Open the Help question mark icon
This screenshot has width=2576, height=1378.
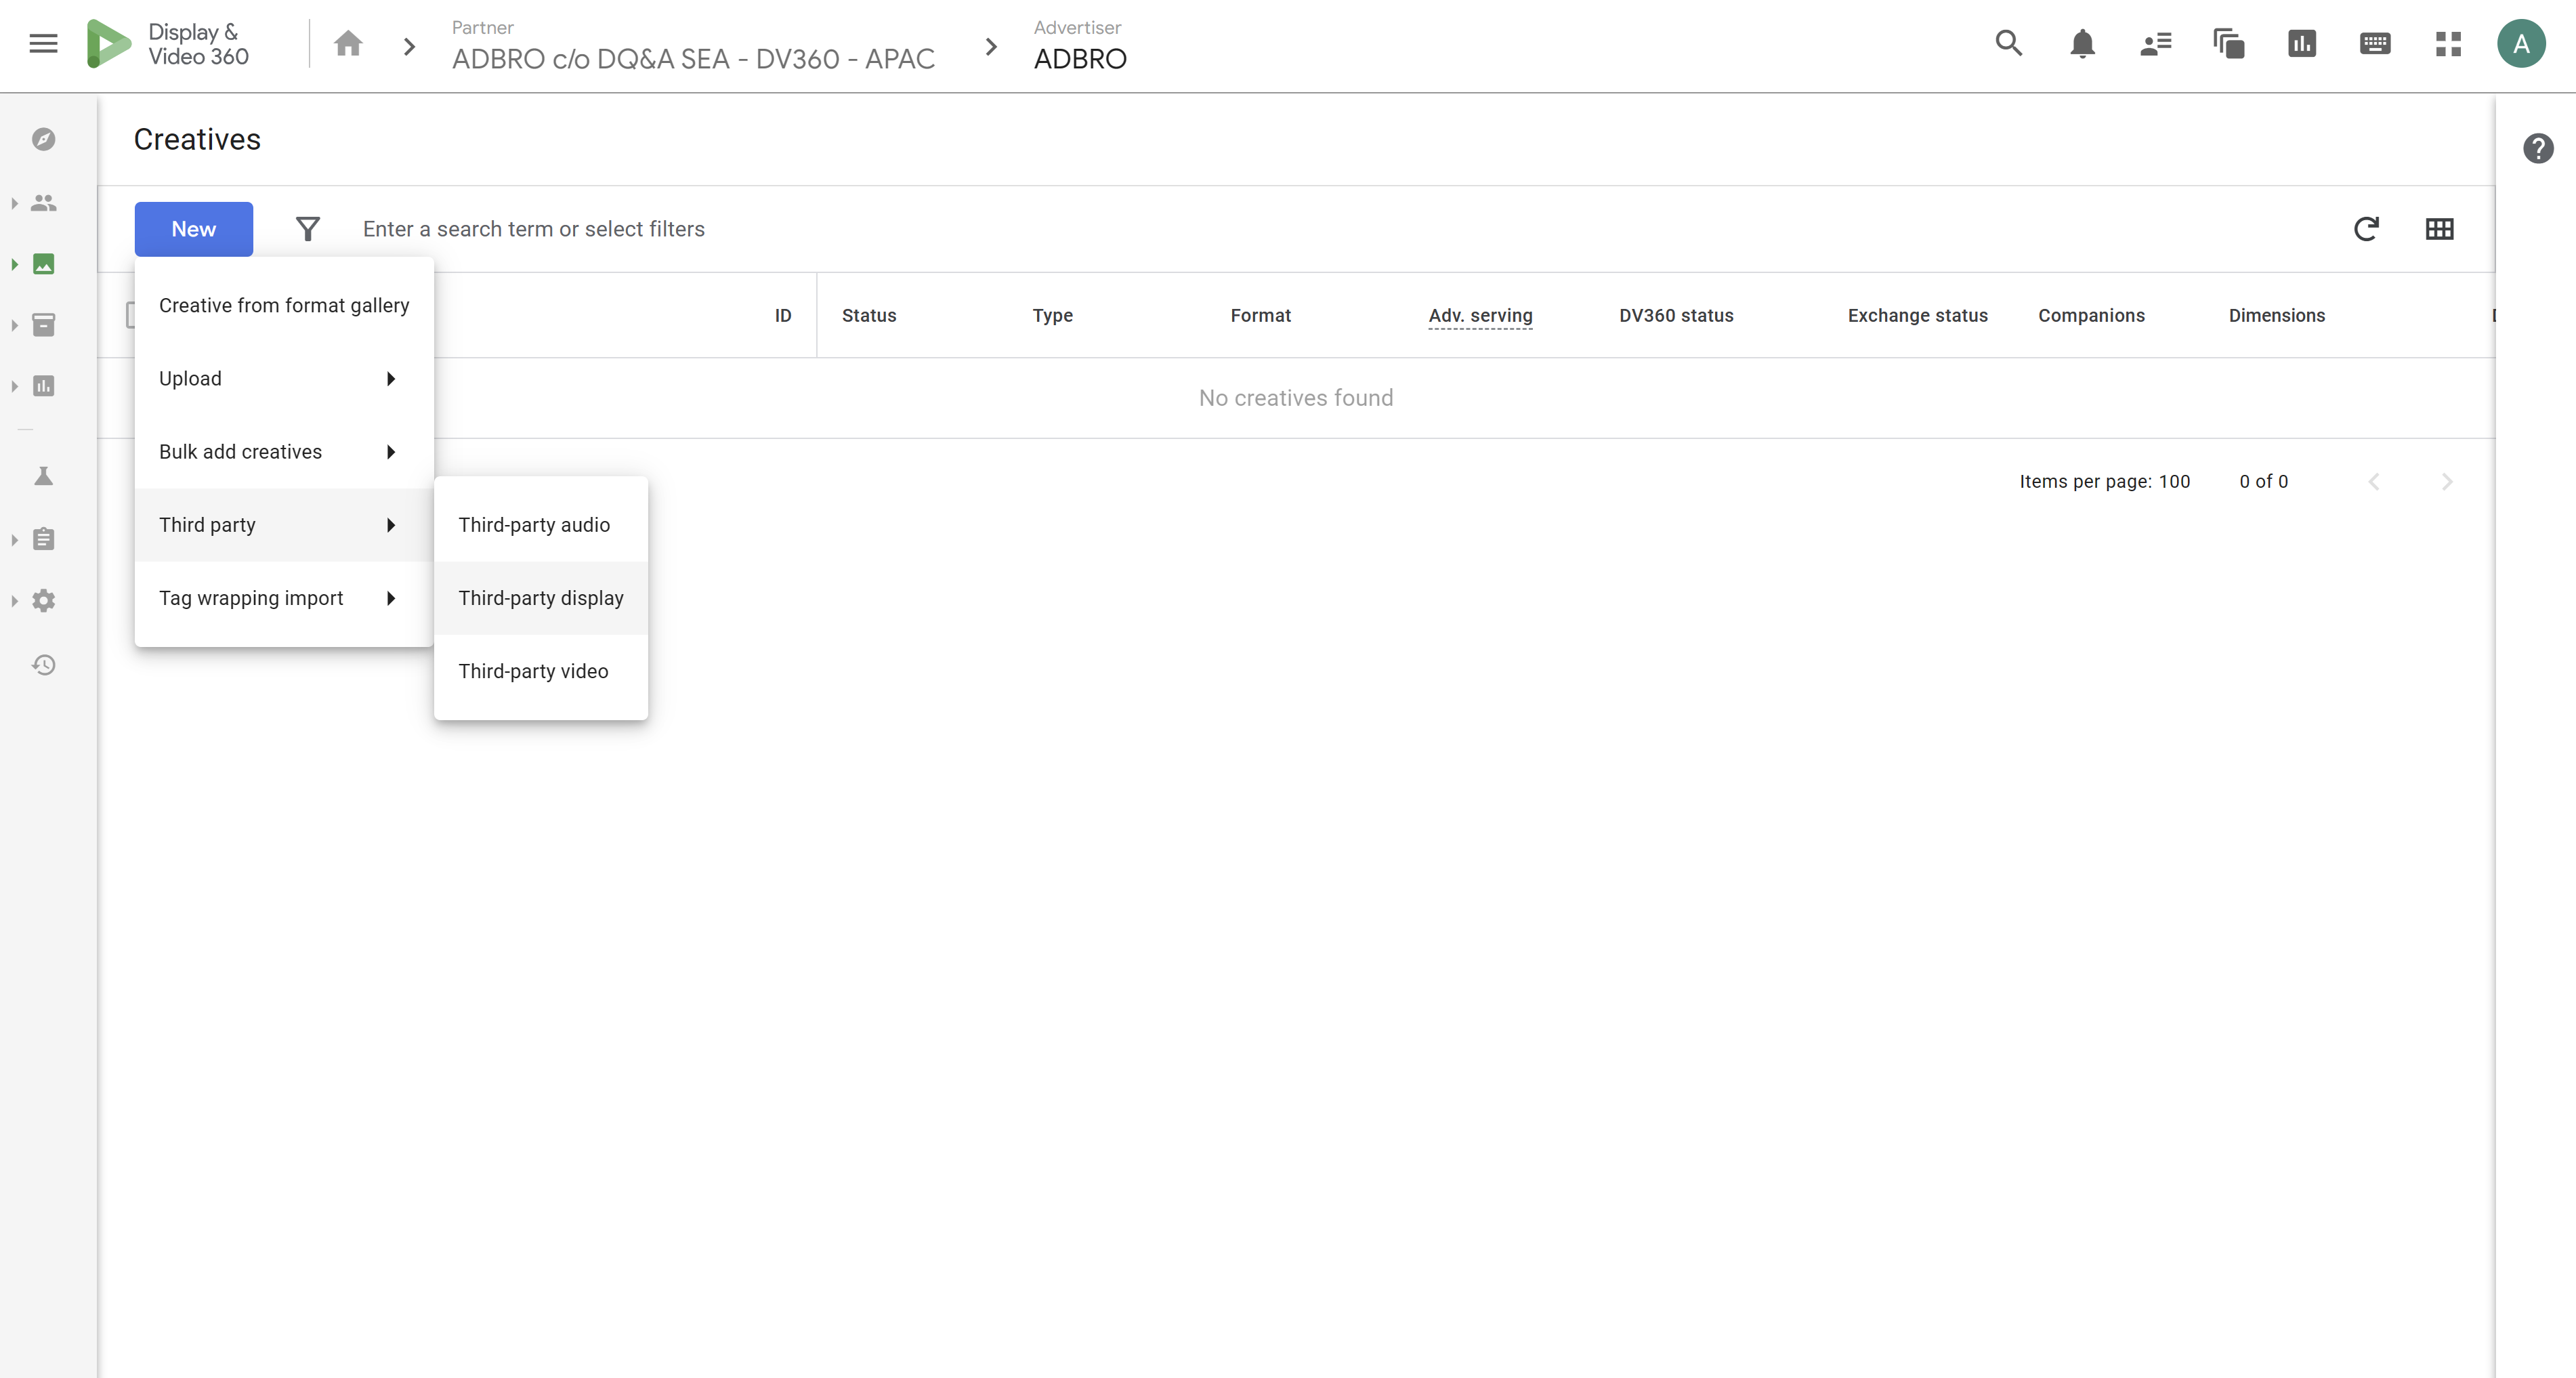2538,148
